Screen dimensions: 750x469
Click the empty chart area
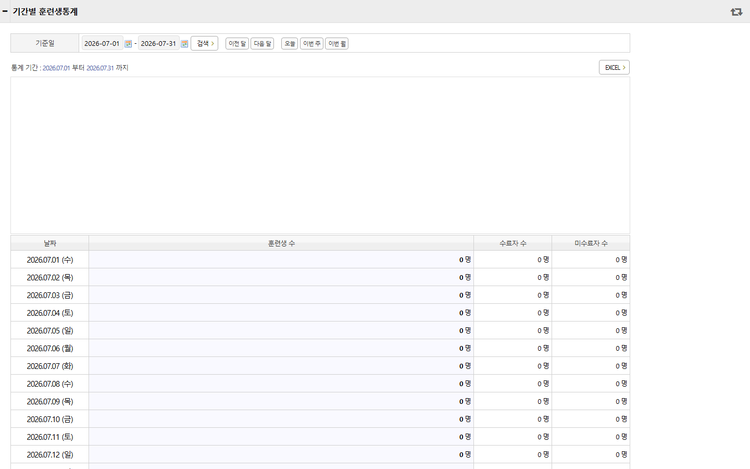point(320,155)
